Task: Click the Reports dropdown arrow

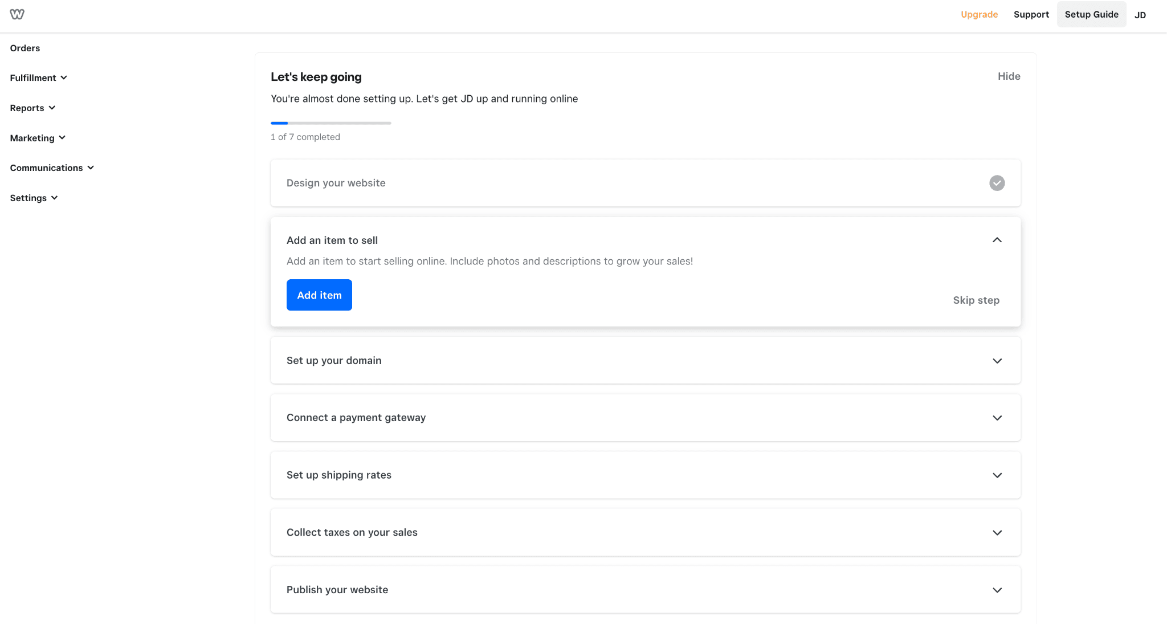Action: (52, 107)
